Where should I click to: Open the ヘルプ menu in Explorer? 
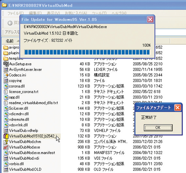pyautogui.click(x=119, y=13)
